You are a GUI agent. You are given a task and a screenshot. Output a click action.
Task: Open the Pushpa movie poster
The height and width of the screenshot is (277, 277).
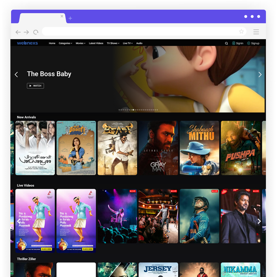coord(241,148)
